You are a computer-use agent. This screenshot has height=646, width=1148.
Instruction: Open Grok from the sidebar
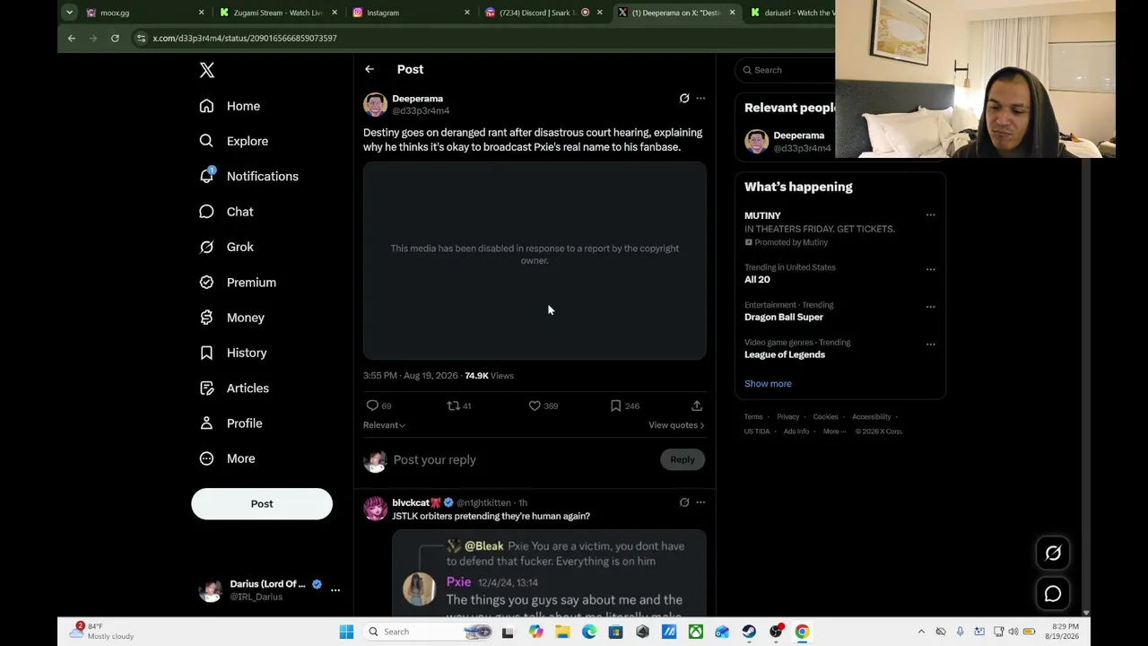pos(227,247)
